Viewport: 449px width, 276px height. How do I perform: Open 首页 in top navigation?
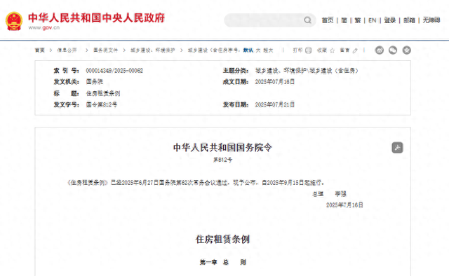click(x=328, y=20)
